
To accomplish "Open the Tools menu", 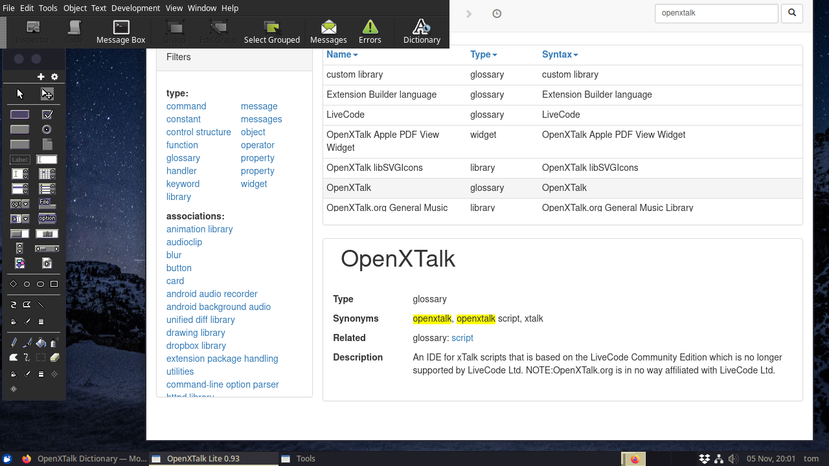I will [48, 8].
